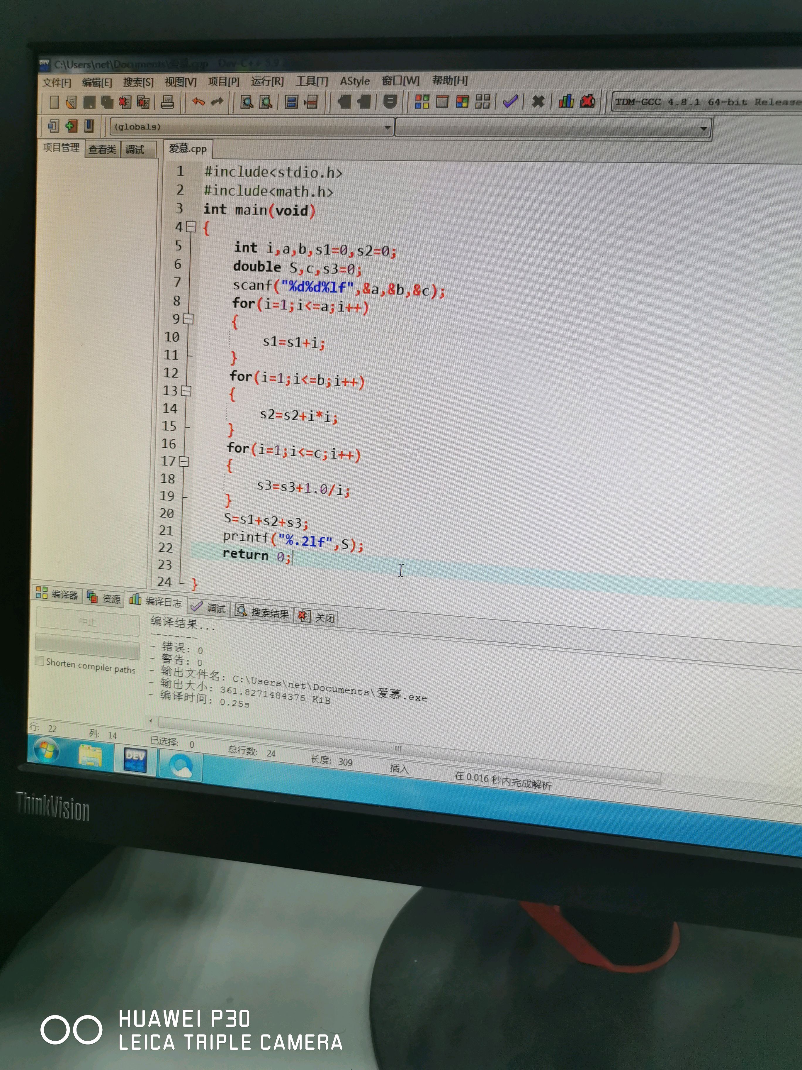802x1070 pixels.
Task: Open the 视图[V] menu
Action: coord(181,82)
